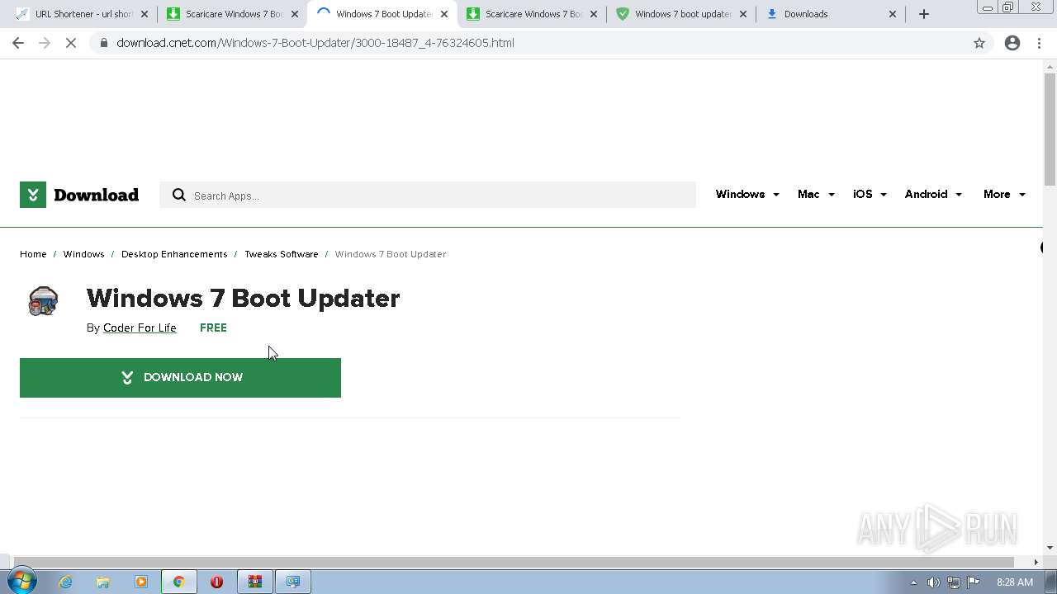Click the magnifier search icon

[178, 196]
